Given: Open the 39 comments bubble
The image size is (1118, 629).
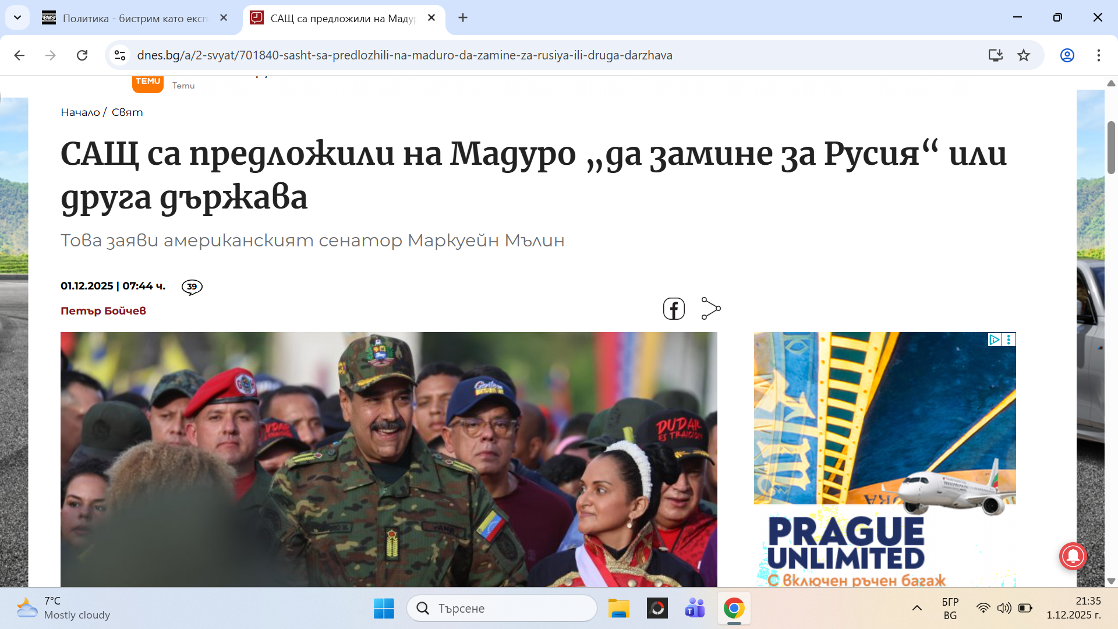Looking at the screenshot, I should tap(192, 287).
